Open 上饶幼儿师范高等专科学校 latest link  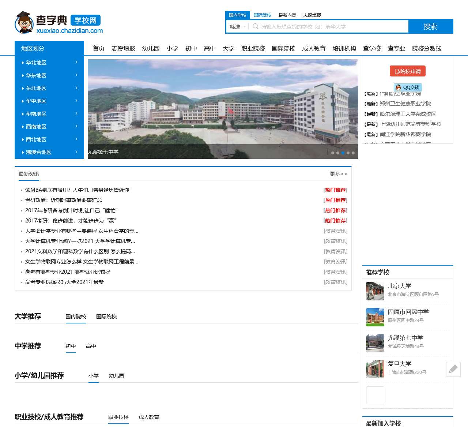click(x=411, y=124)
